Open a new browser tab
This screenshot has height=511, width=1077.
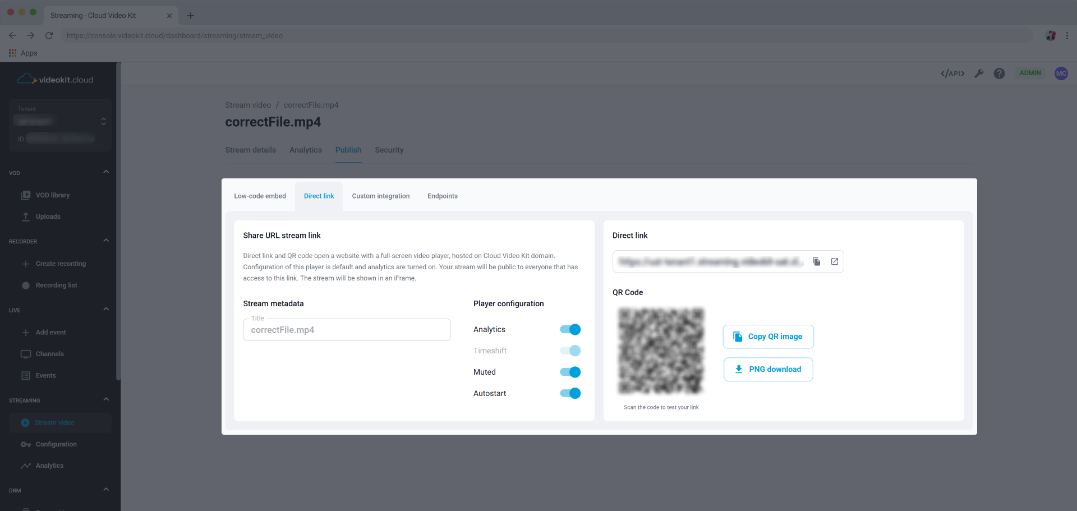191,16
